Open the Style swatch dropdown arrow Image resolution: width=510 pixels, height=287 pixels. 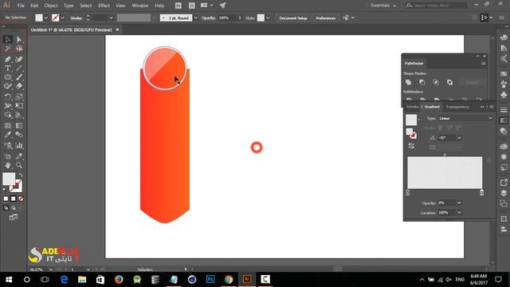point(268,18)
